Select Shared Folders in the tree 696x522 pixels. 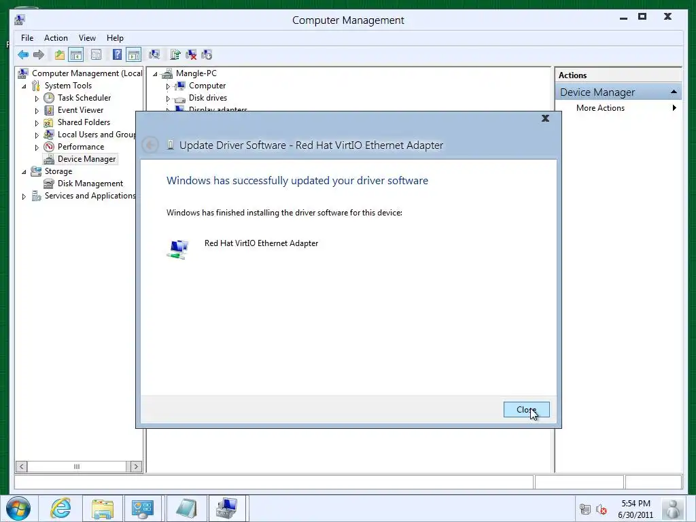pyautogui.click(x=84, y=122)
